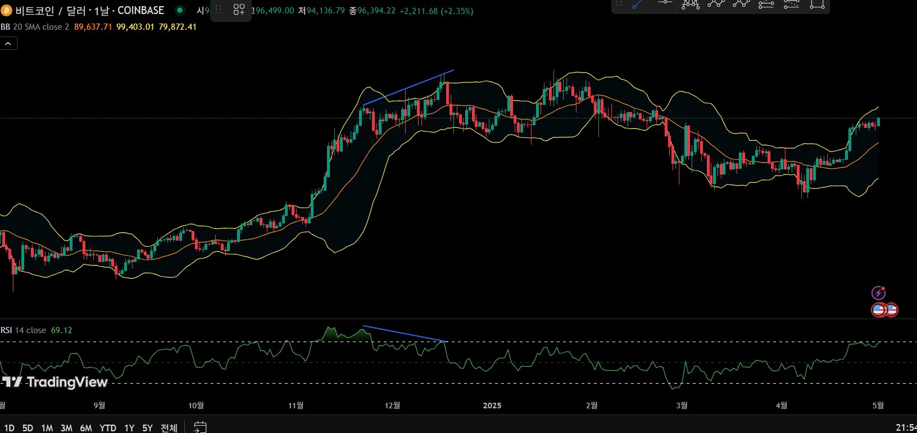Viewport: 917px width, 433px height.
Task: Click the close price 96,394.22
Action: pyautogui.click(x=376, y=11)
